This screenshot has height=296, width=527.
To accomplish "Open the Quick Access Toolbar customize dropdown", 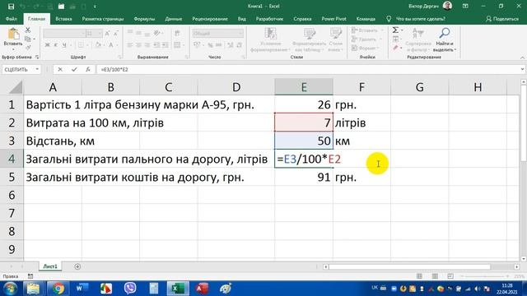I will (x=95, y=7).
